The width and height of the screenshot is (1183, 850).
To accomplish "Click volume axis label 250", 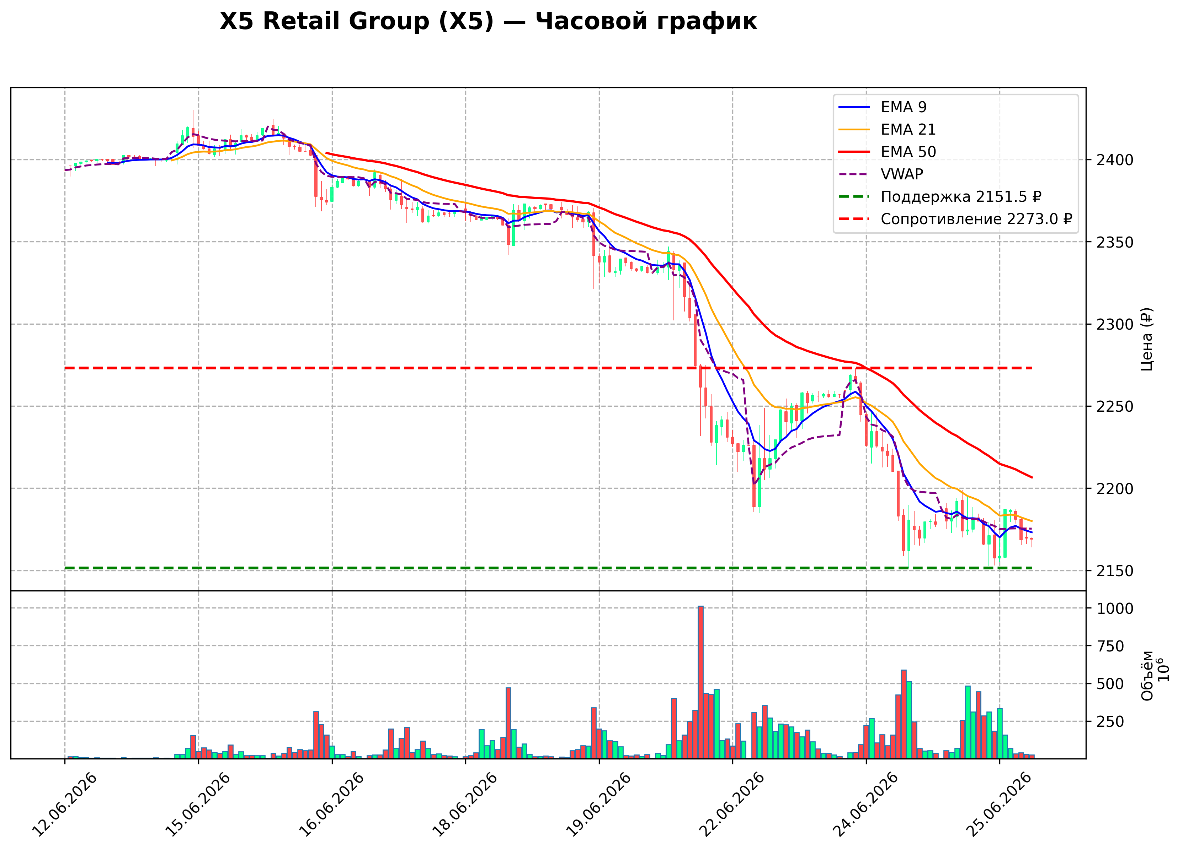I will coord(1110,722).
